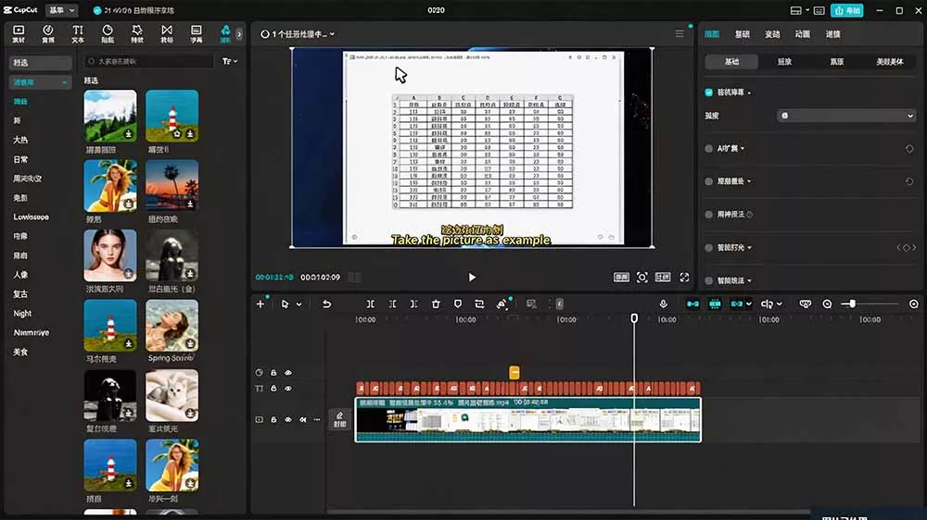Expand linkage snapping dropdown arrow on timeline
This screenshot has width=927, height=520.
point(749,304)
